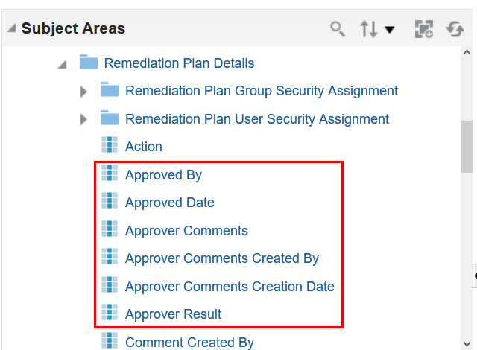Click the Action column icon
The height and width of the screenshot is (350, 477).
coord(110,146)
